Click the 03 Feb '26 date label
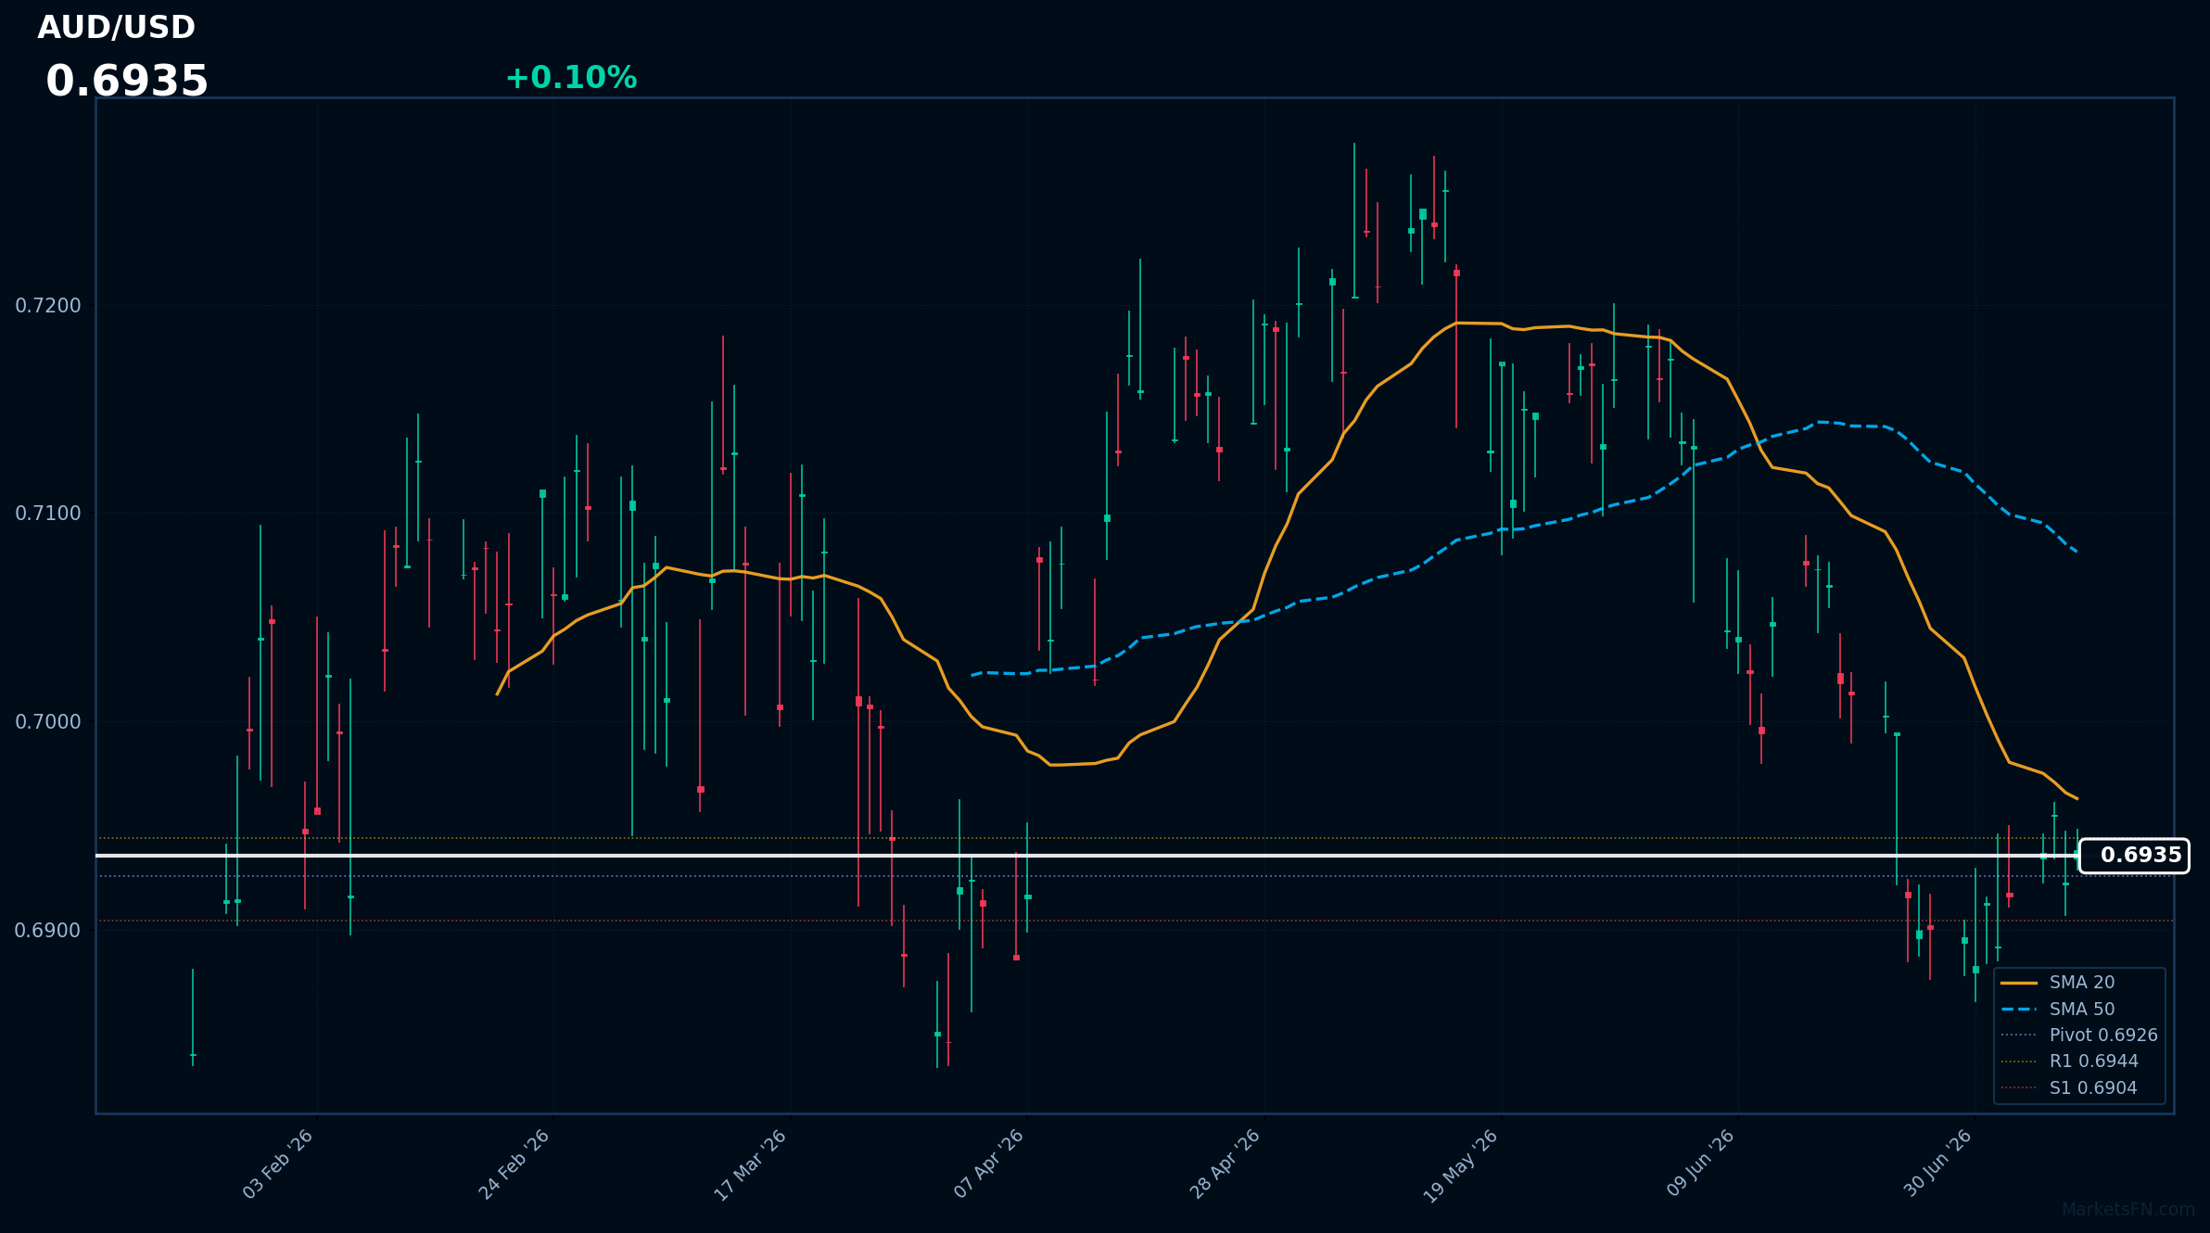Image resolution: width=2210 pixels, height=1233 pixels. pos(278,1164)
